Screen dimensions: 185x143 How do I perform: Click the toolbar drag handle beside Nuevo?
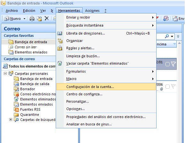[2, 19]
